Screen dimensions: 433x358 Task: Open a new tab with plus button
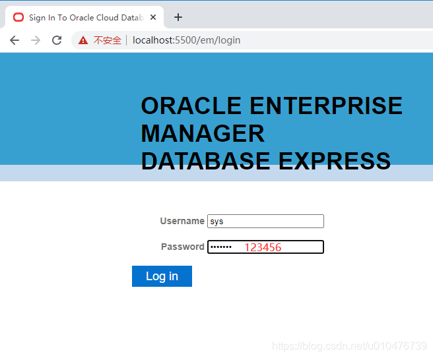[178, 17]
